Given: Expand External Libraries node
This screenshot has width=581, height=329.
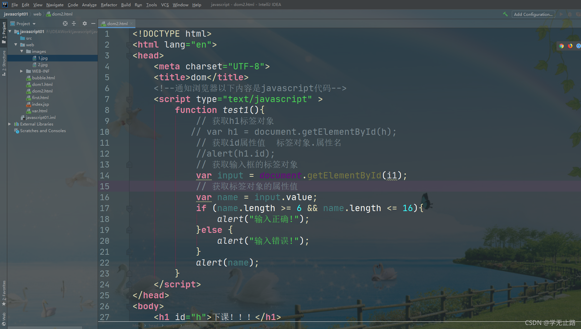Looking at the screenshot, I should point(10,124).
